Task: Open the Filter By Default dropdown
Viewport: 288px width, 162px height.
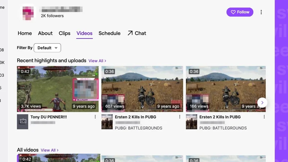Action: pyautogui.click(x=48, y=48)
